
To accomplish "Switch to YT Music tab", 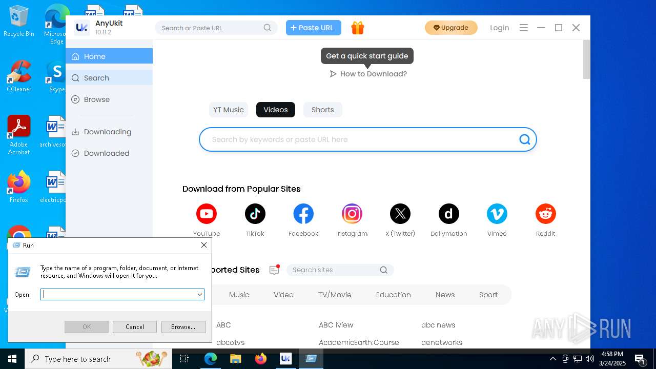I will tap(229, 110).
